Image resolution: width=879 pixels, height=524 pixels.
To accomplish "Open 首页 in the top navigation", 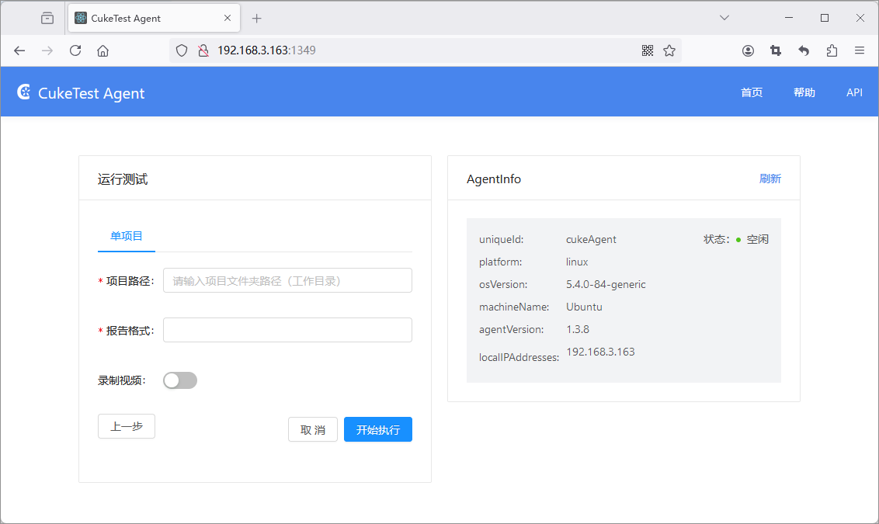I will 752,92.
